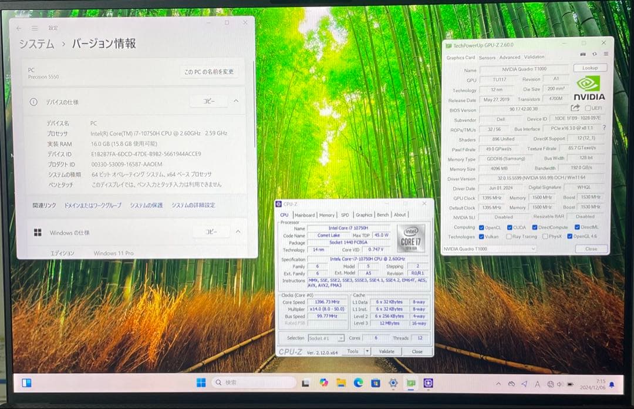Click the Lookup button in GPU-Z

click(590, 68)
